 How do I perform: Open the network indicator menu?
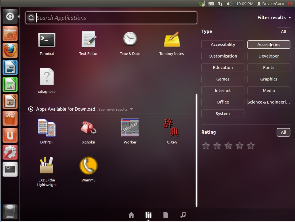[220, 3]
